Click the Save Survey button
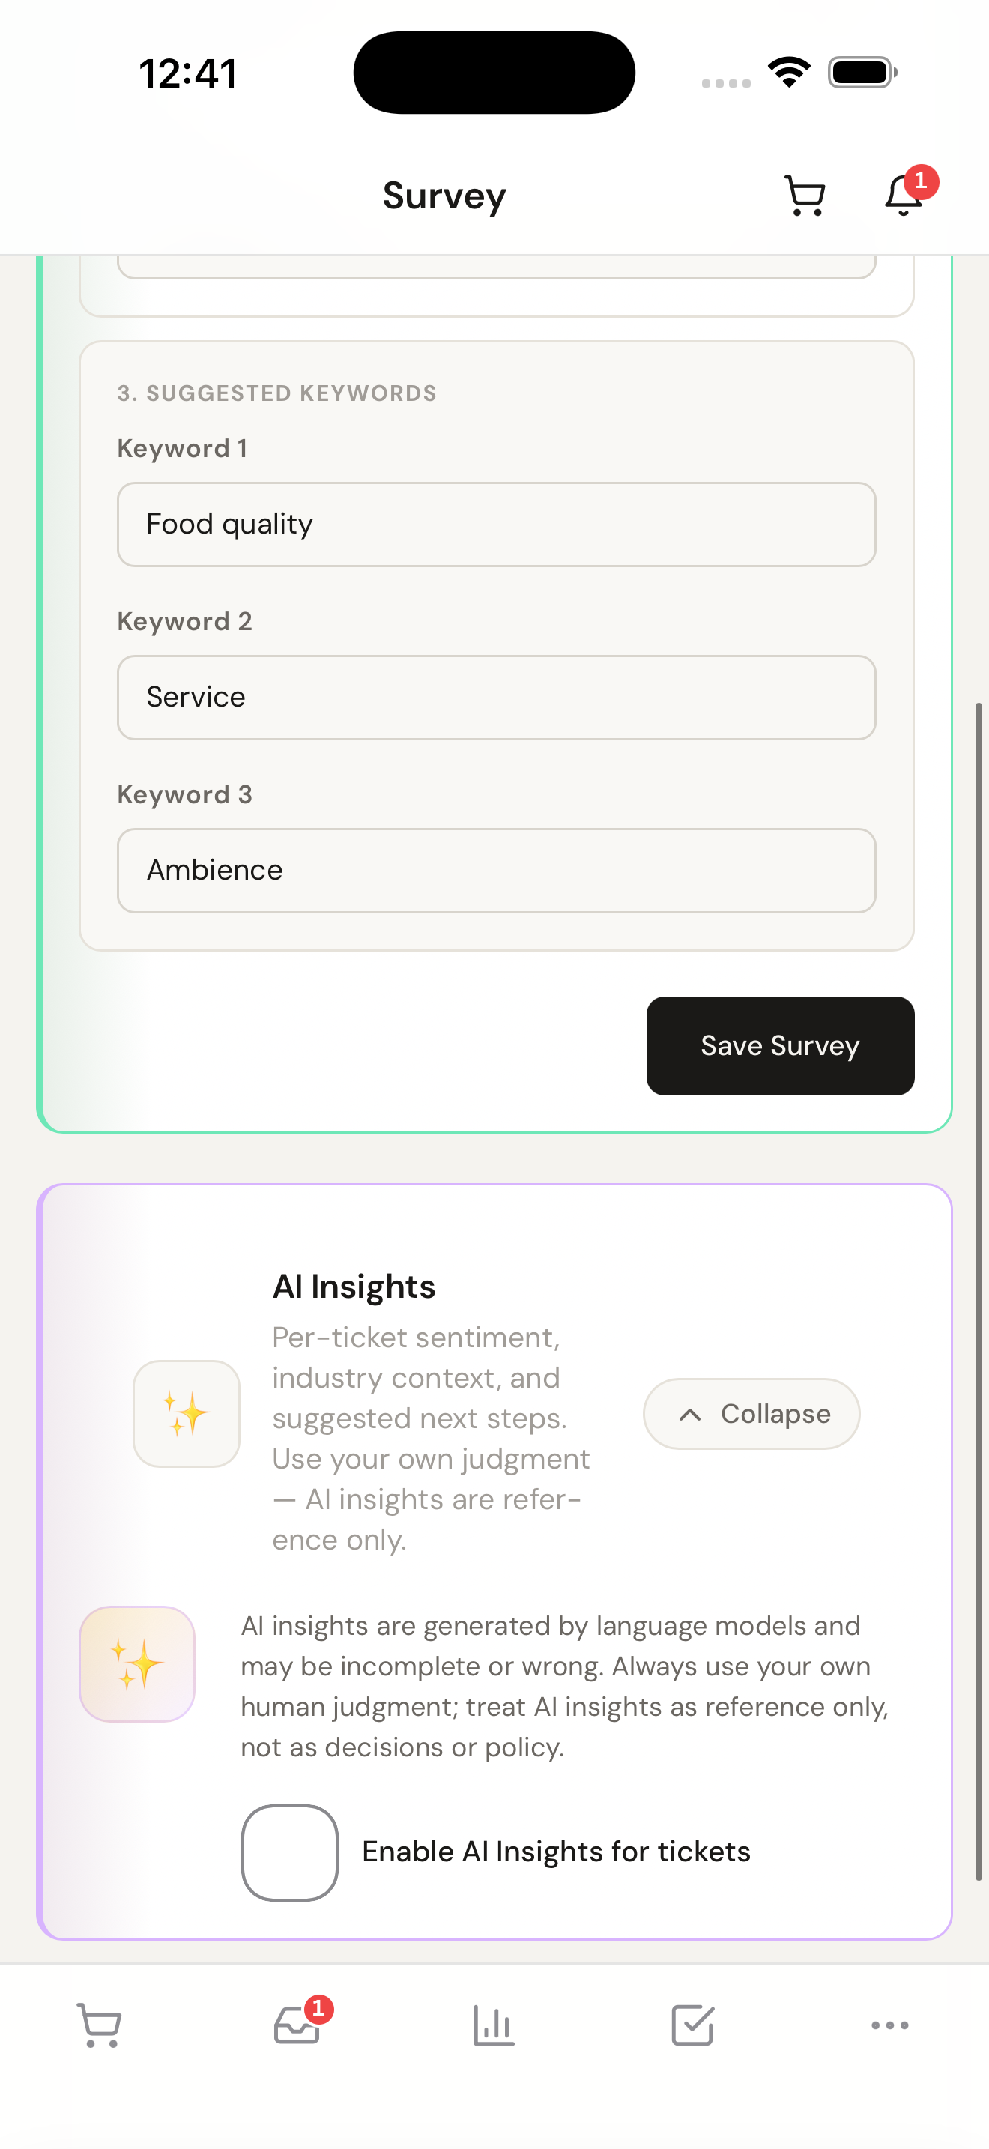Viewport: 989px width, 2149px height. click(780, 1045)
